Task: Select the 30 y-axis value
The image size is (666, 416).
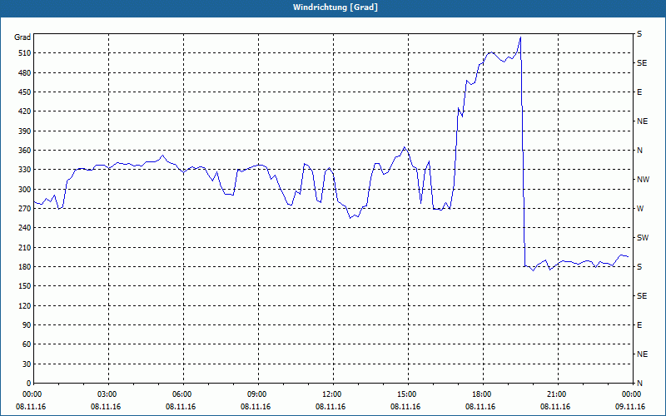Action: [27, 364]
